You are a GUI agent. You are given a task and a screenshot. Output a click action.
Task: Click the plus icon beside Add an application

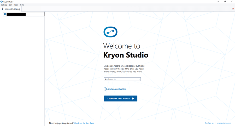(x=105, y=89)
